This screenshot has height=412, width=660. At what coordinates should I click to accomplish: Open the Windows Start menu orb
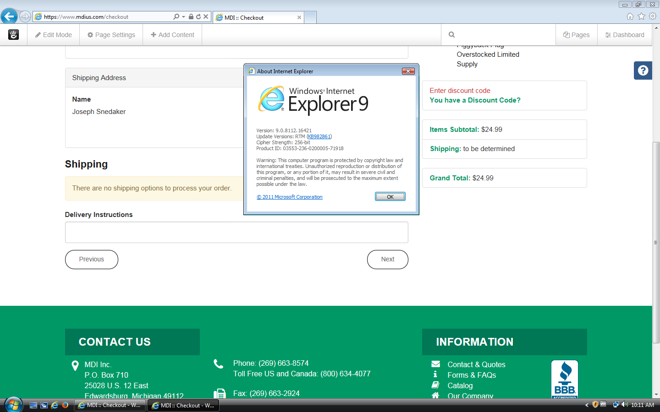pyautogui.click(x=13, y=405)
